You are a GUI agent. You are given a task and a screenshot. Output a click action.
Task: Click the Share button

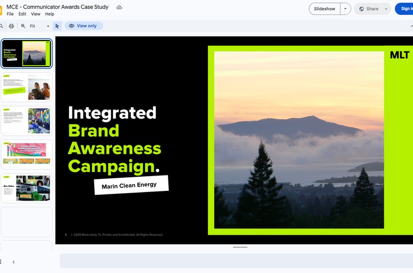point(369,9)
